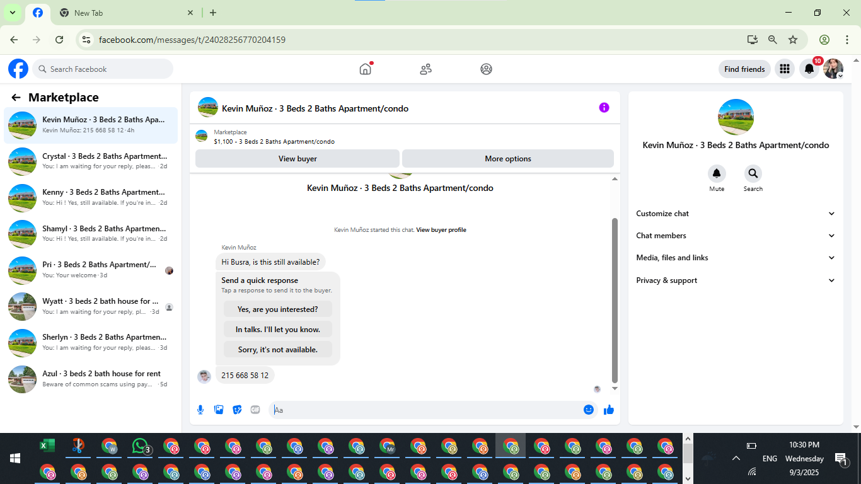Send quick response "Sorry, it's not available."
This screenshot has width=861, height=484.
[x=278, y=350]
